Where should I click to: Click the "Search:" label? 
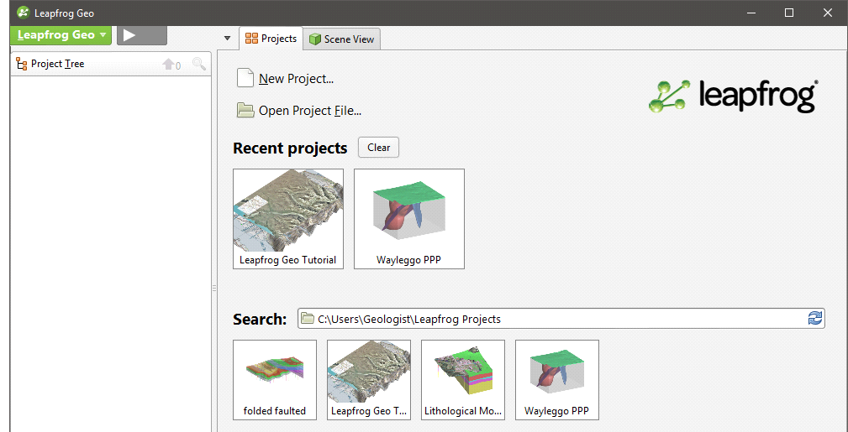[x=260, y=319]
